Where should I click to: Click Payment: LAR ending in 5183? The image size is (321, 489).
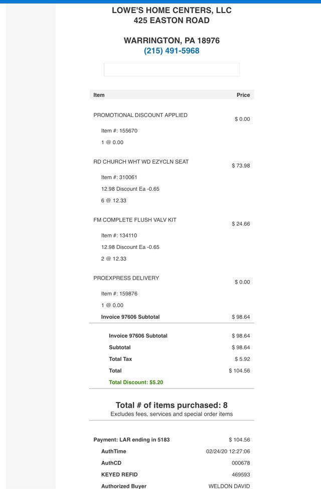(131, 440)
